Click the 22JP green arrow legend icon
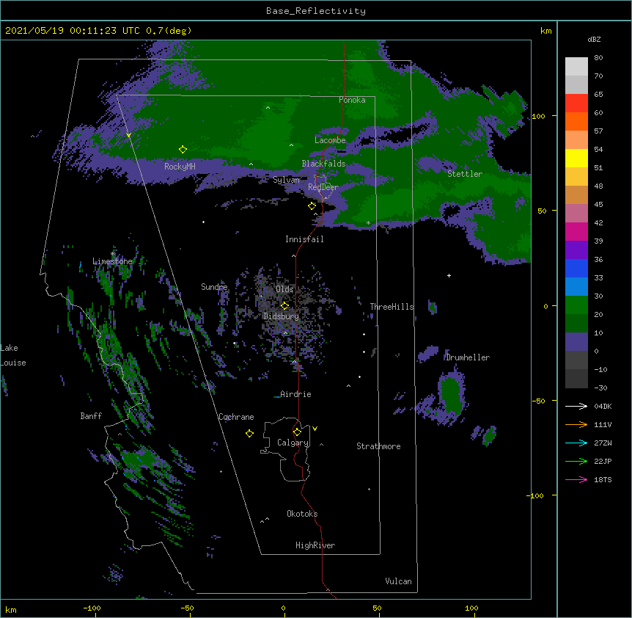Viewport: 632px width, 618px height. 576,461
